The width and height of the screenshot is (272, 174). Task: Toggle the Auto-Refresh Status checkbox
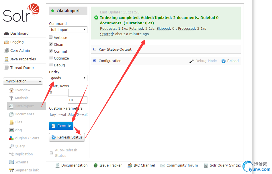(51, 153)
